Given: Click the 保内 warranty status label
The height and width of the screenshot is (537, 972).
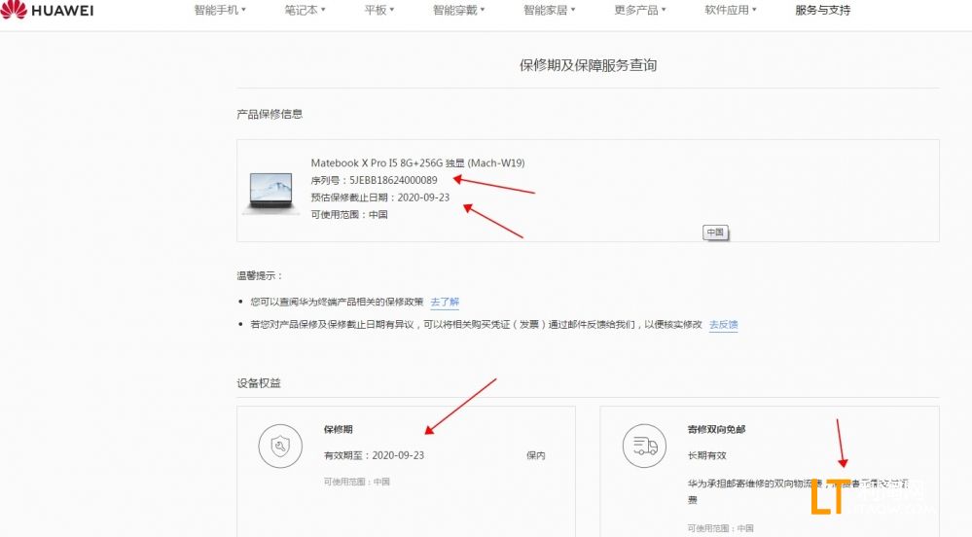Looking at the screenshot, I should pos(535,455).
